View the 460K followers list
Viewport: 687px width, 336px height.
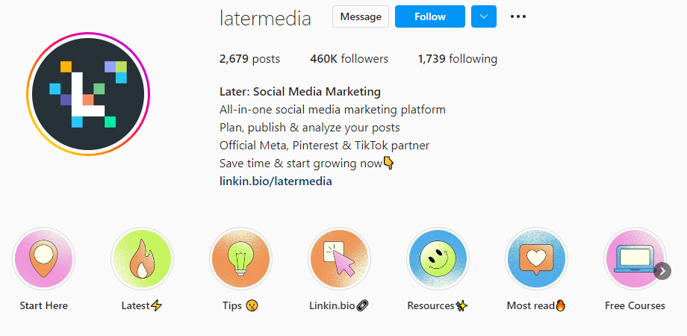[349, 59]
